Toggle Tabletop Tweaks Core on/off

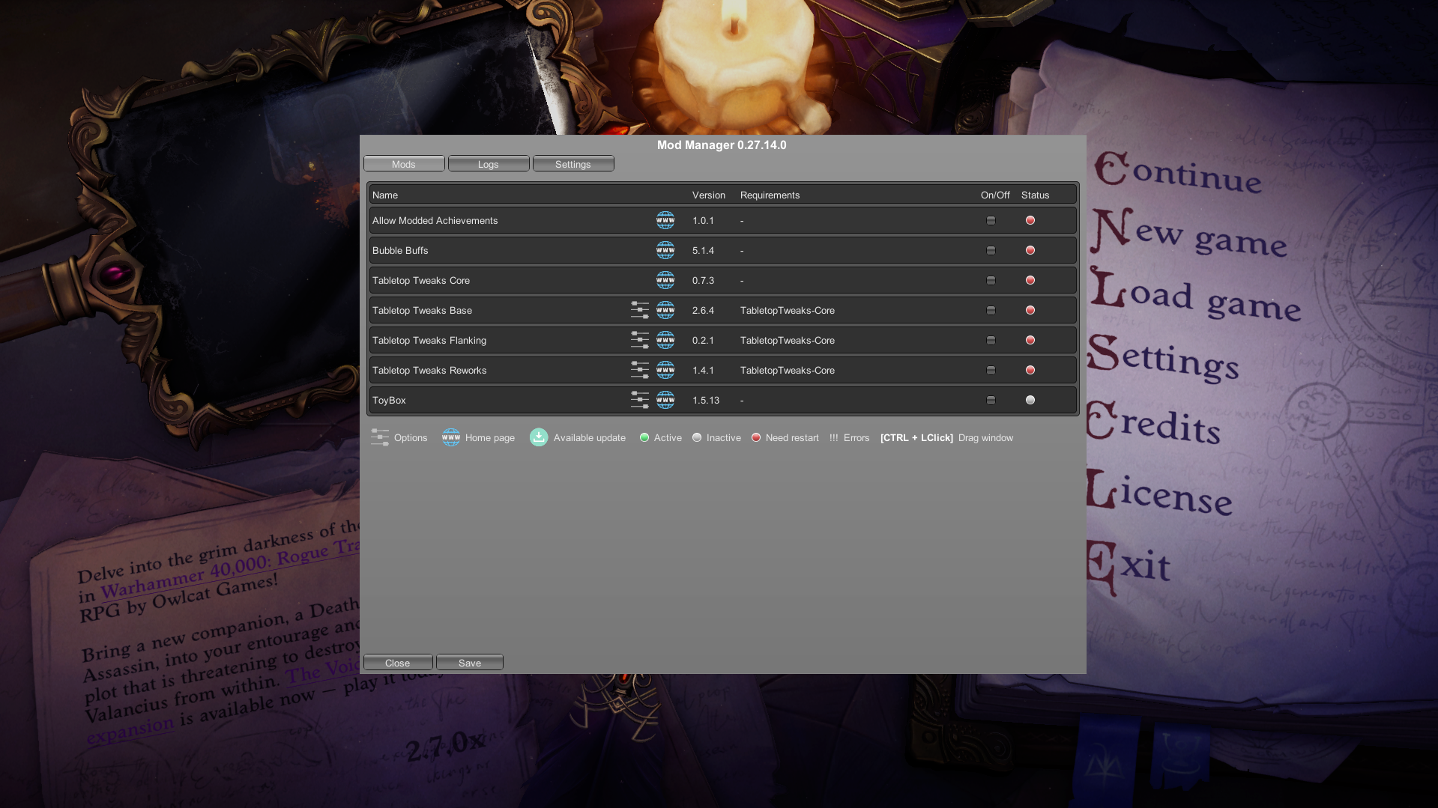pyautogui.click(x=991, y=281)
